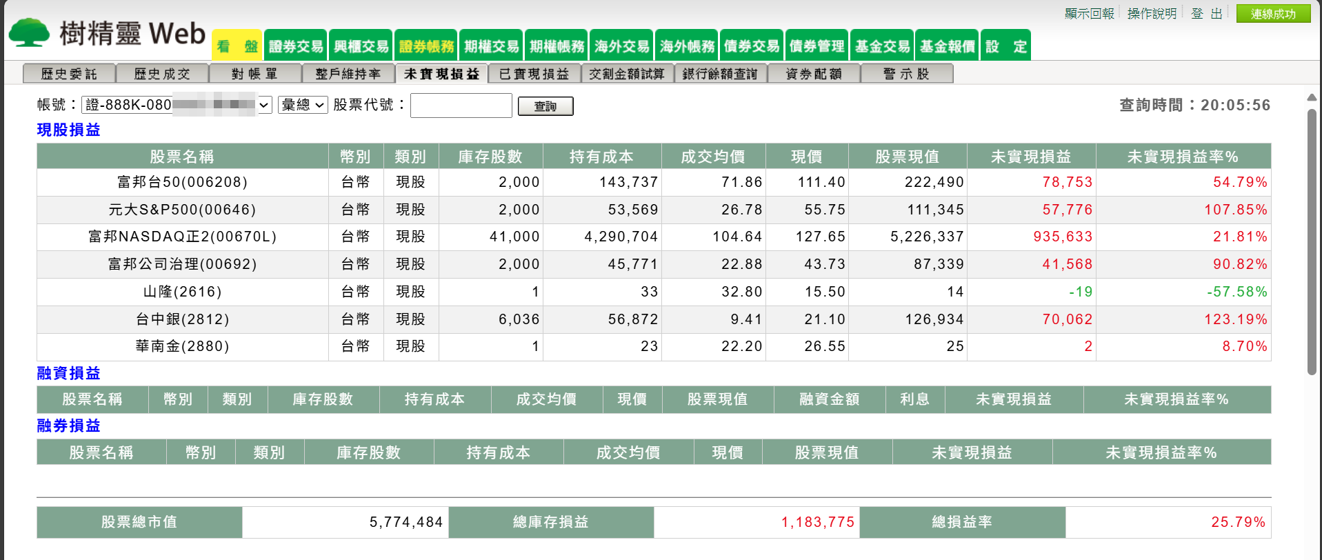This screenshot has width=1322, height=560.
Task: Click 富邦台50(006208) stock name
Action: 182,182
